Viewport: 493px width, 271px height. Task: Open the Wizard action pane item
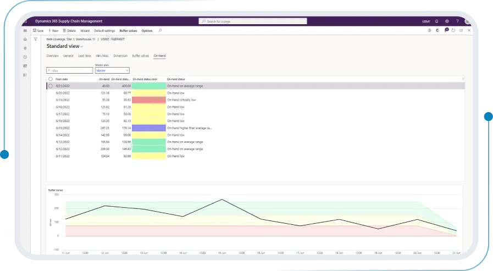click(x=85, y=31)
